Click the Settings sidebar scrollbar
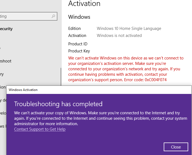Screen dimensions: 192x155 pyautogui.click(x=61, y=77)
